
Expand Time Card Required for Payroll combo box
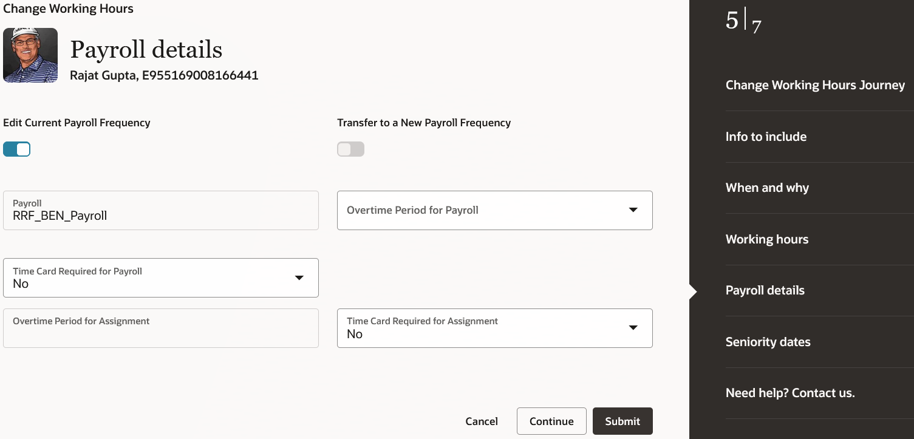click(x=161, y=277)
